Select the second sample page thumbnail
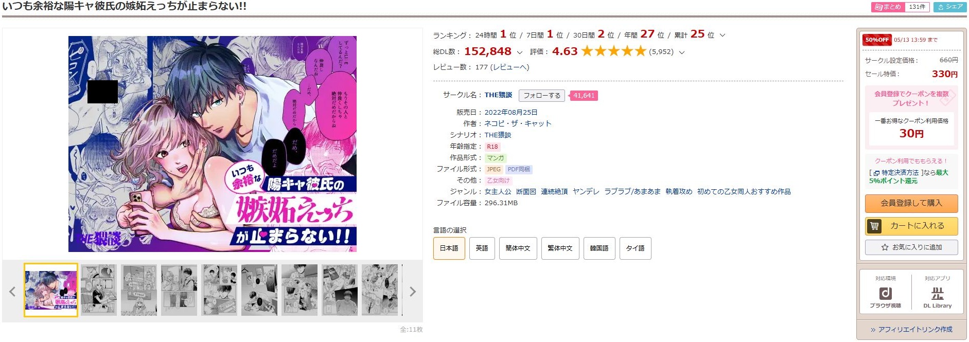969x342 pixels. click(99, 290)
